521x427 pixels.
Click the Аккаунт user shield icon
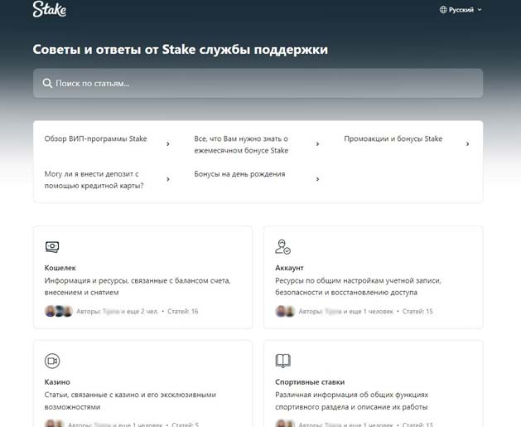tap(282, 246)
